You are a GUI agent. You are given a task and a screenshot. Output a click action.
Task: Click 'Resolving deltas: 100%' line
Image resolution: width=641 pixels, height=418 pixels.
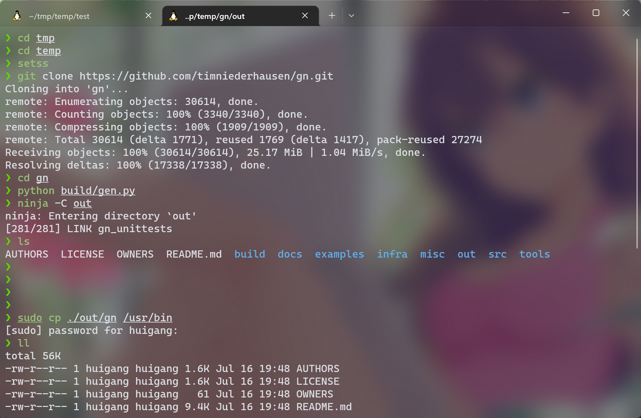(x=138, y=165)
